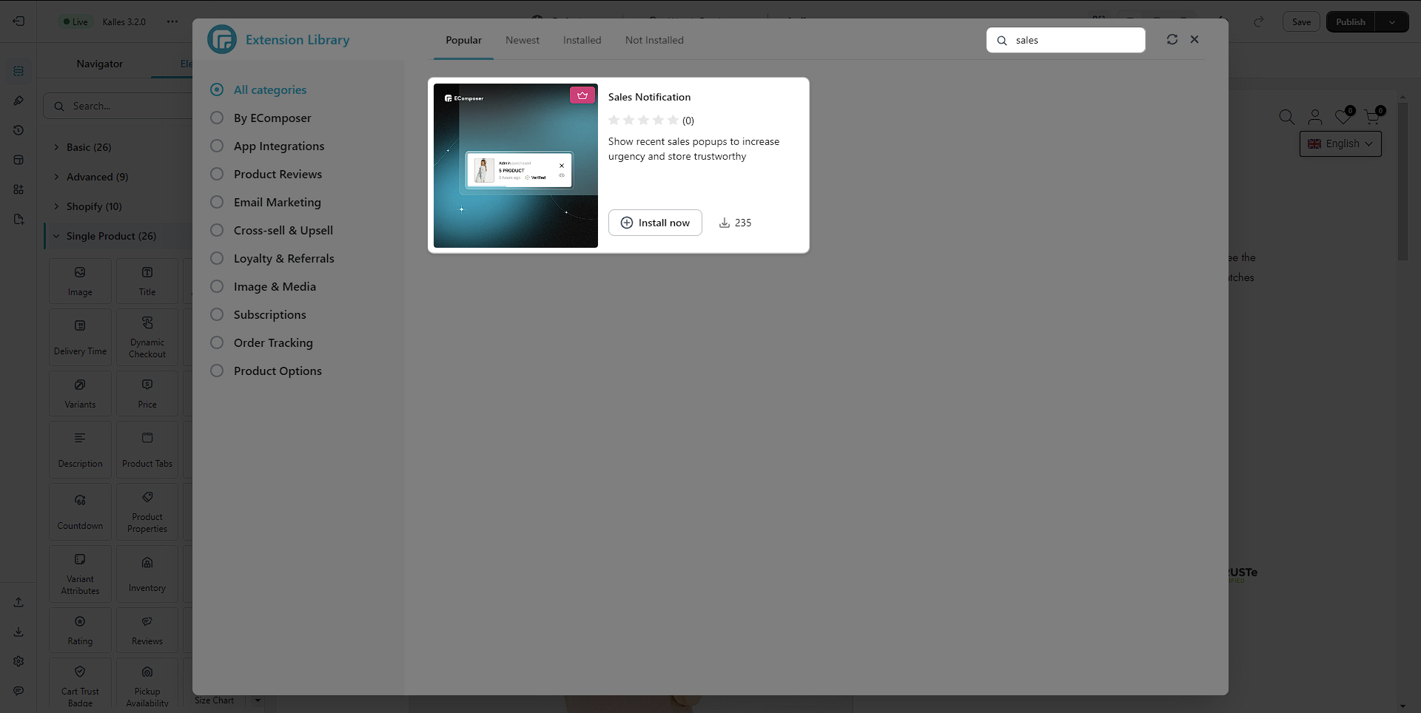Select the Cart Trust Badge element
This screenshot has width=1421, height=713.
80,685
